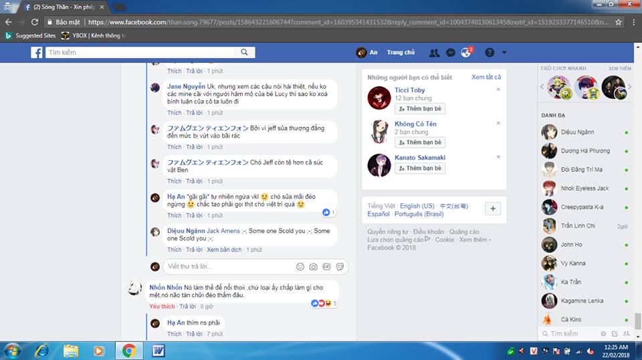Open the notifications globe icon
Image resolution: width=642 pixels, height=360 pixels.
click(x=466, y=53)
